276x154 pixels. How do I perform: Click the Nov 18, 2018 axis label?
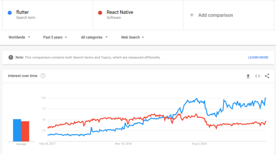click(123, 144)
